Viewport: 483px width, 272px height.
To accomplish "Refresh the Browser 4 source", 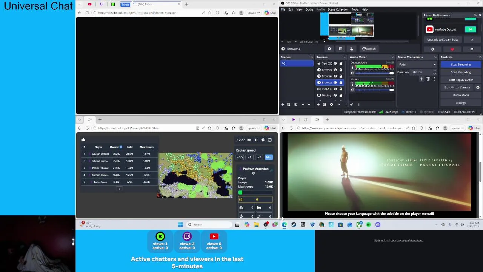I will [369, 49].
